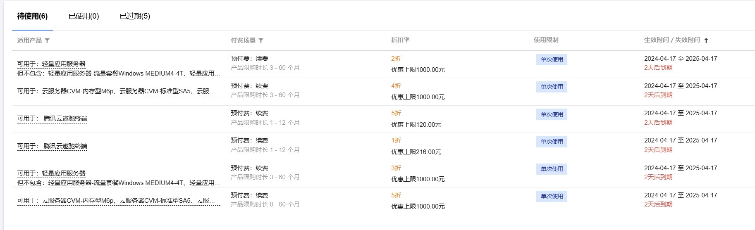Viewport: 755px width, 230px height.
Task: Open the 已过期(5) tab
Action: click(x=135, y=16)
